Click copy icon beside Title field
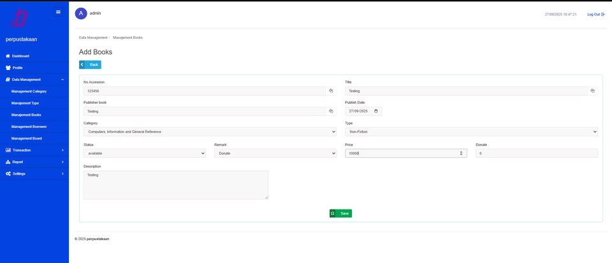The height and width of the screenshot is (263, 612). click(x=592, y=91)
